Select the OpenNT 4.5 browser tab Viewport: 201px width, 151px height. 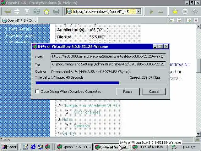point(19,20)
